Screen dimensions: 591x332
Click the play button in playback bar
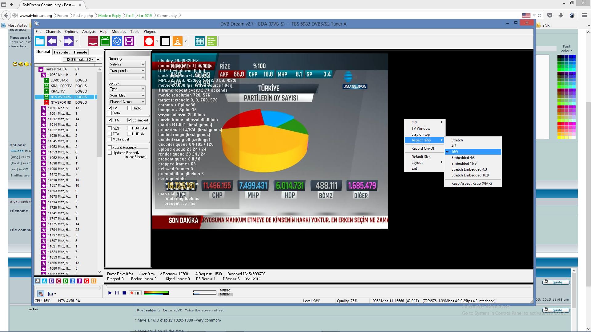click(x=110, y=293)
